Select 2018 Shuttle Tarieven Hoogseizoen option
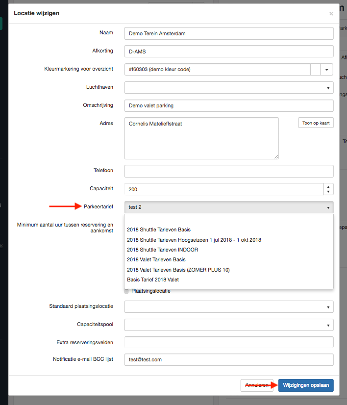This screenshot has width=347, height=405. (x=229, y=240)
